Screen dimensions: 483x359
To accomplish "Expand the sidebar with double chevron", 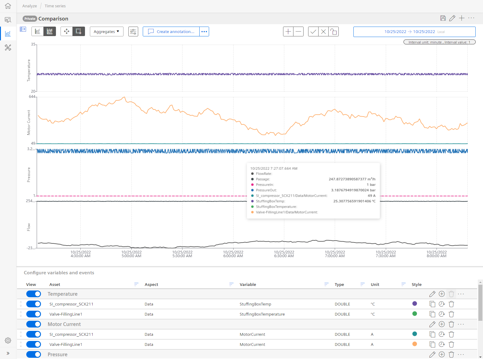I will [x=8, y=353].
